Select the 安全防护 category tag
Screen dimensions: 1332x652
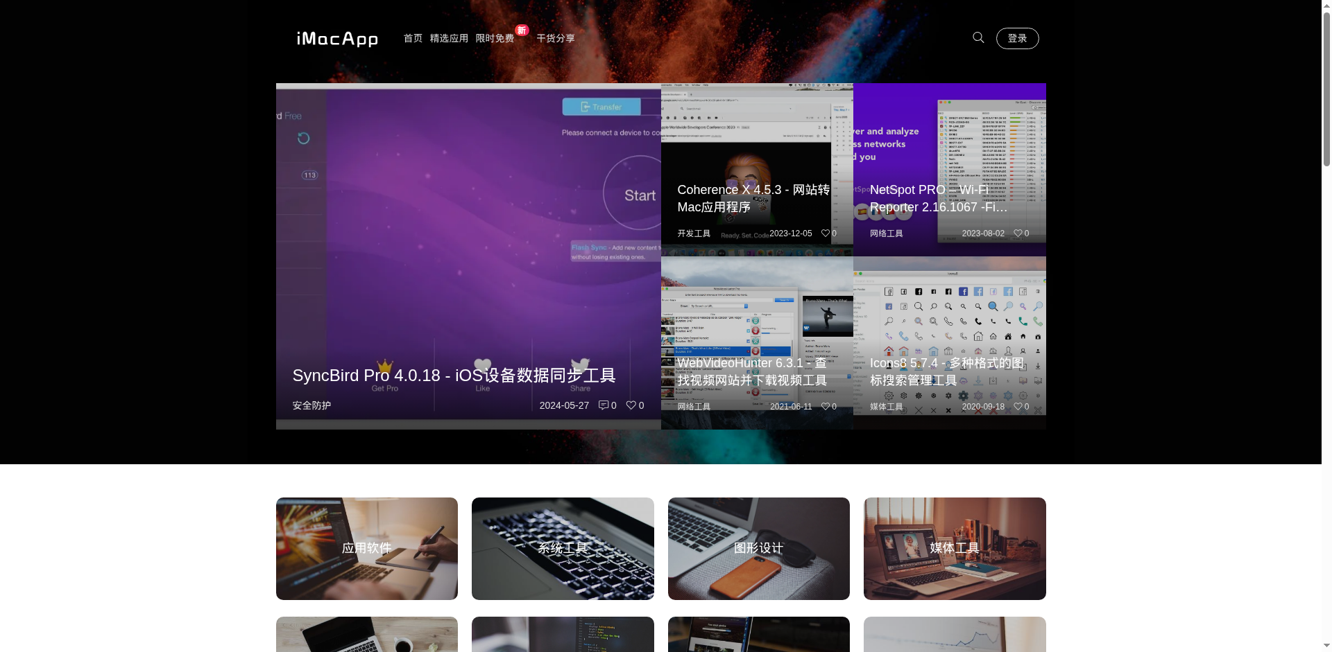(311, 405)
